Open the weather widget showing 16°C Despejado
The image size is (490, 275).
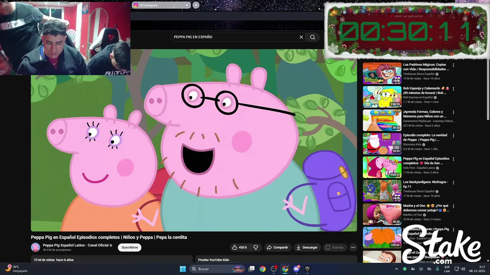(x=16, y=269)
